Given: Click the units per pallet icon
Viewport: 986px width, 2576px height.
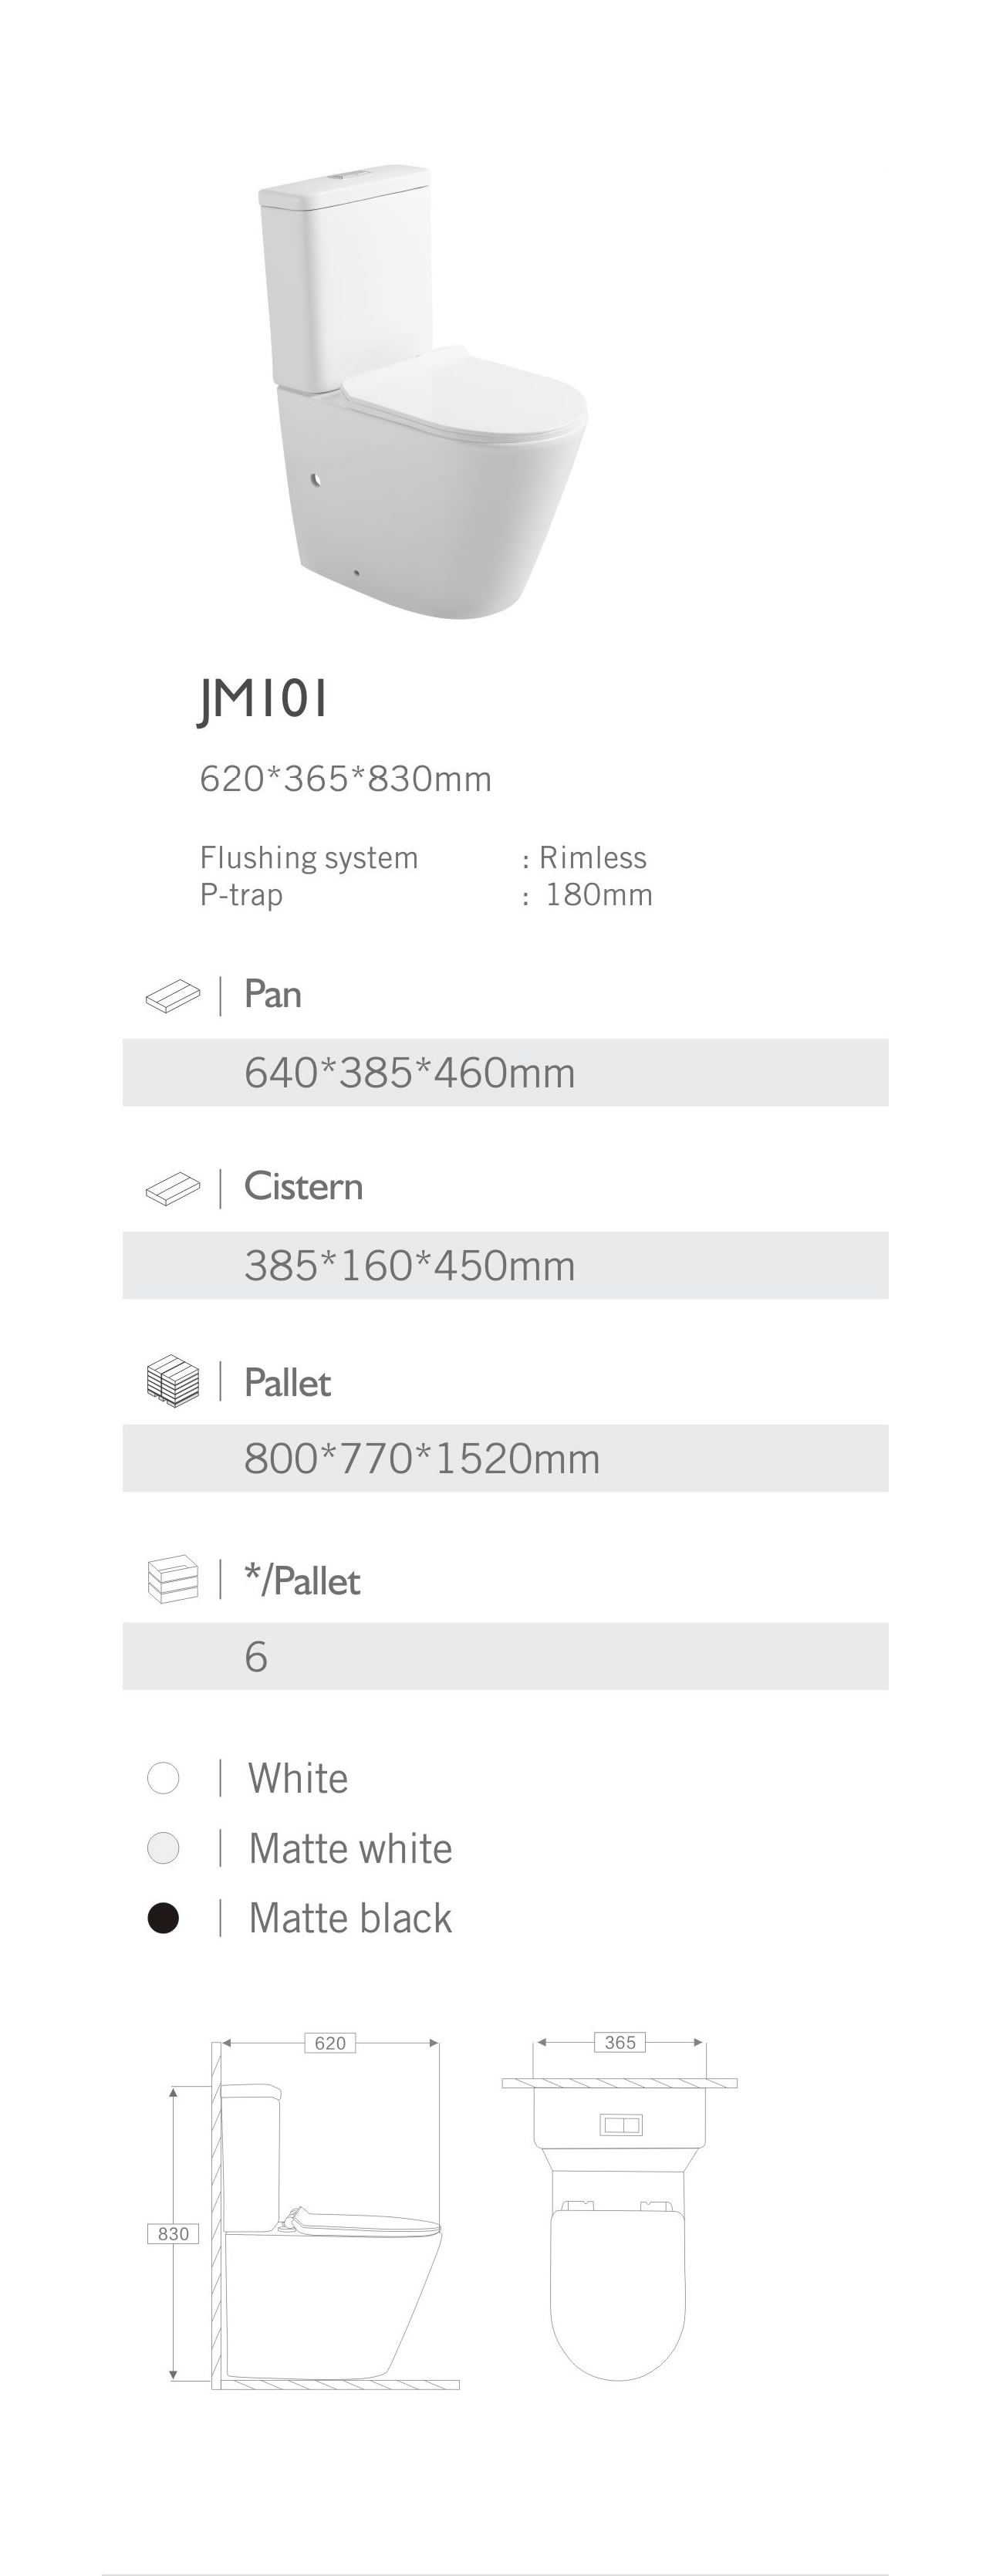Looking at the screenshot, I should point(172,1580).
